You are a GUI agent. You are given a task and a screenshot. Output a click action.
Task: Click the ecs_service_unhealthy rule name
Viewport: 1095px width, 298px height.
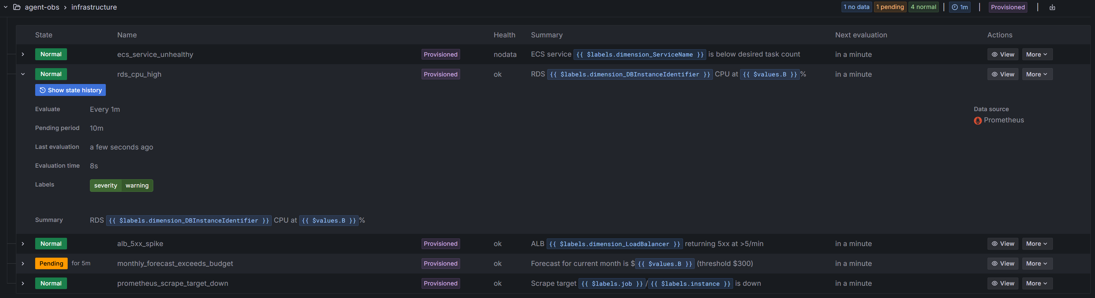coord(155,54)
